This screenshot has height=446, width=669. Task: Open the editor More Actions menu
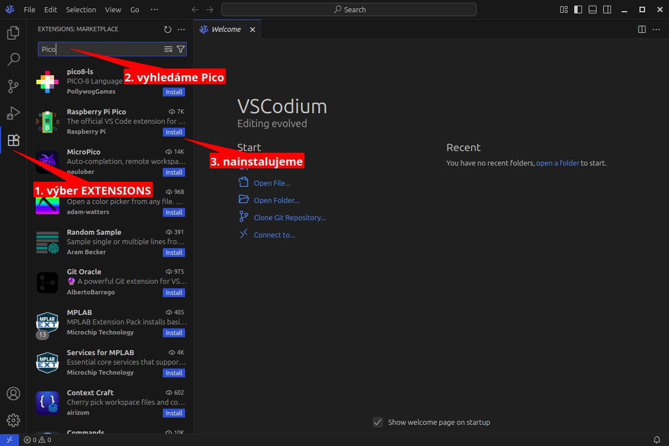(656, 29)
